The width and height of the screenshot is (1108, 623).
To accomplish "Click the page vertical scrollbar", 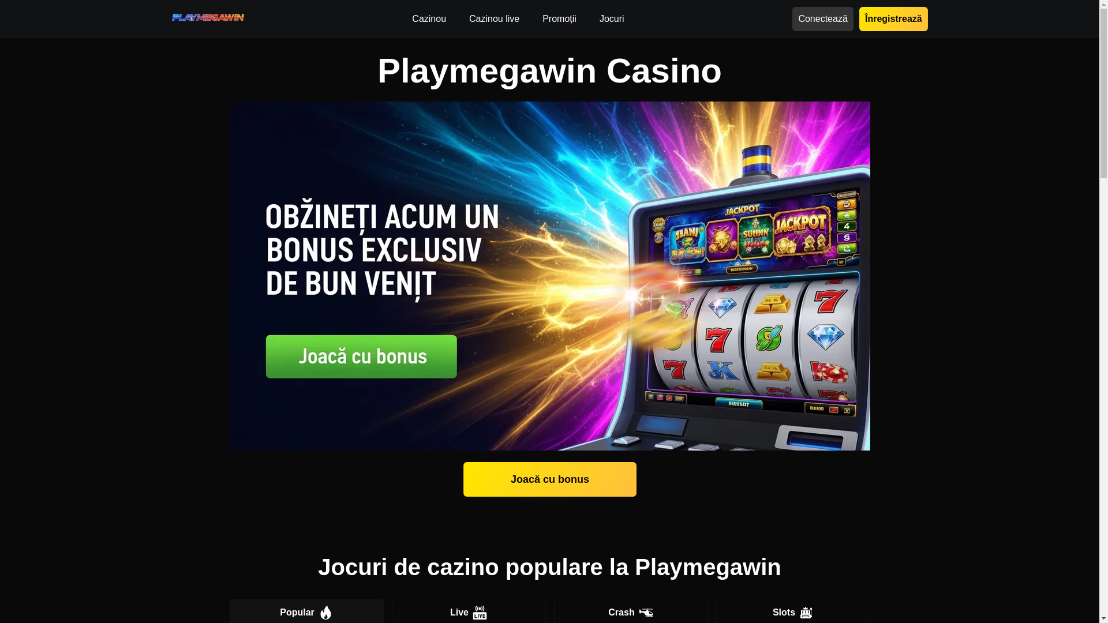I will click(x=1103, y=311).
